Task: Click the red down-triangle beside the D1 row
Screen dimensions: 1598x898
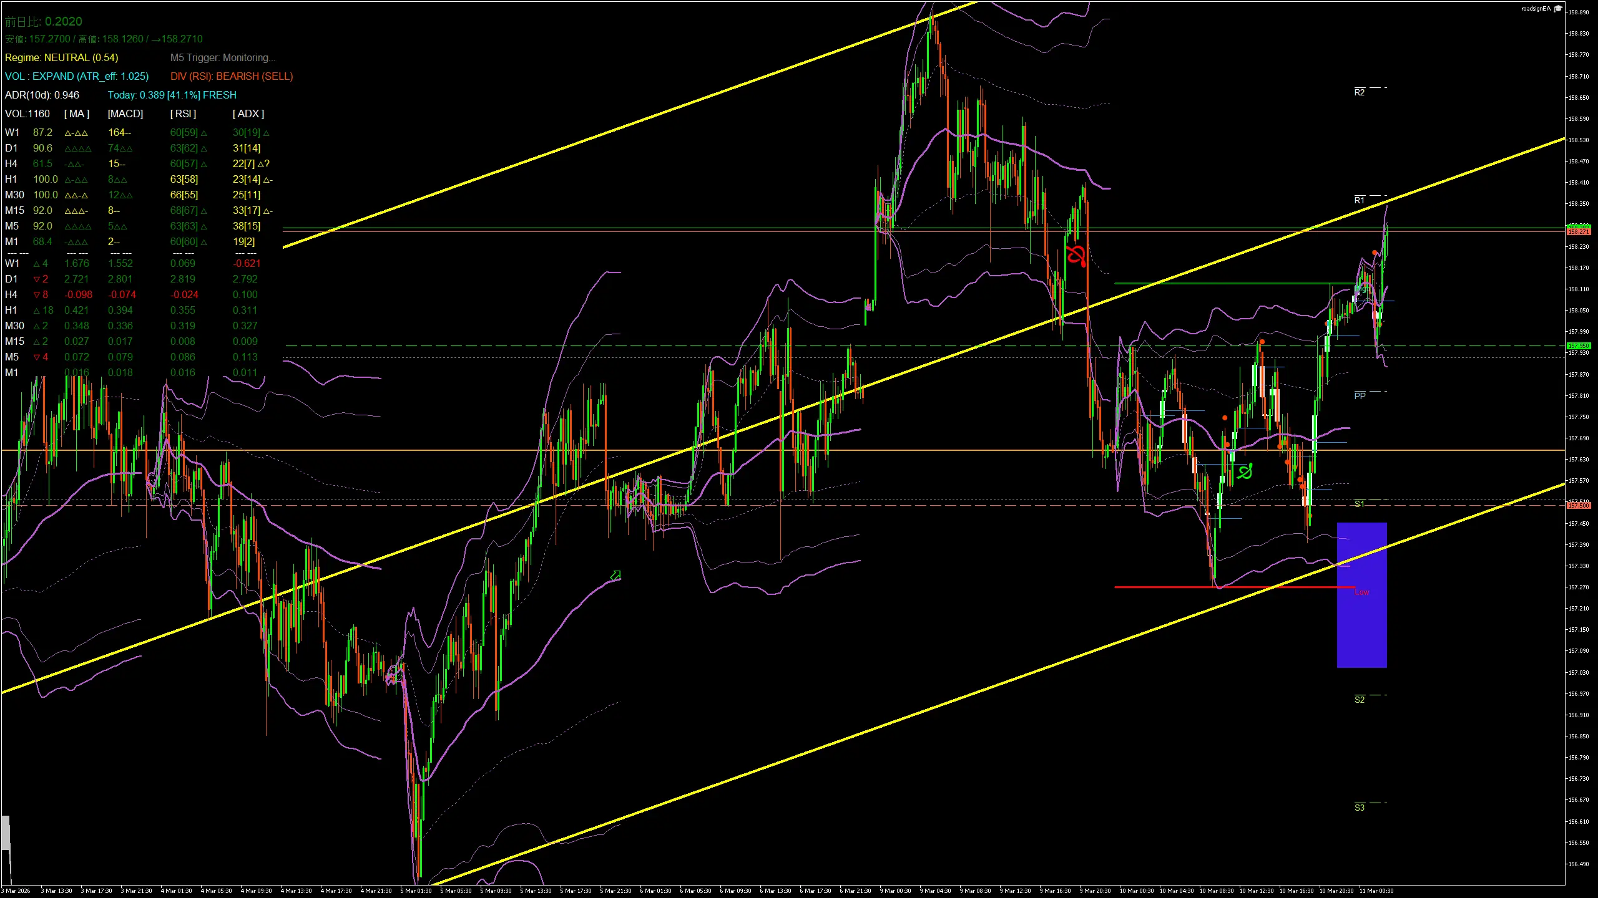Action: click(x=37, y=279)
